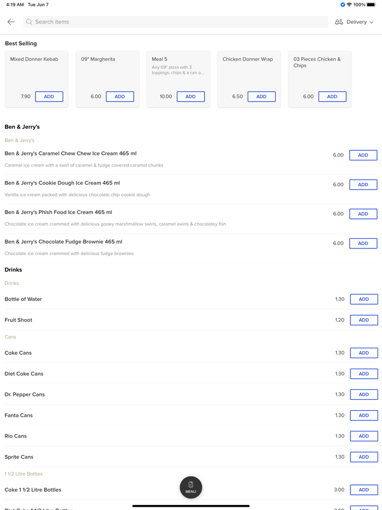Add 09" Margherita to order
This screenshot has width=382, height=510.
(x=120, y=97)
